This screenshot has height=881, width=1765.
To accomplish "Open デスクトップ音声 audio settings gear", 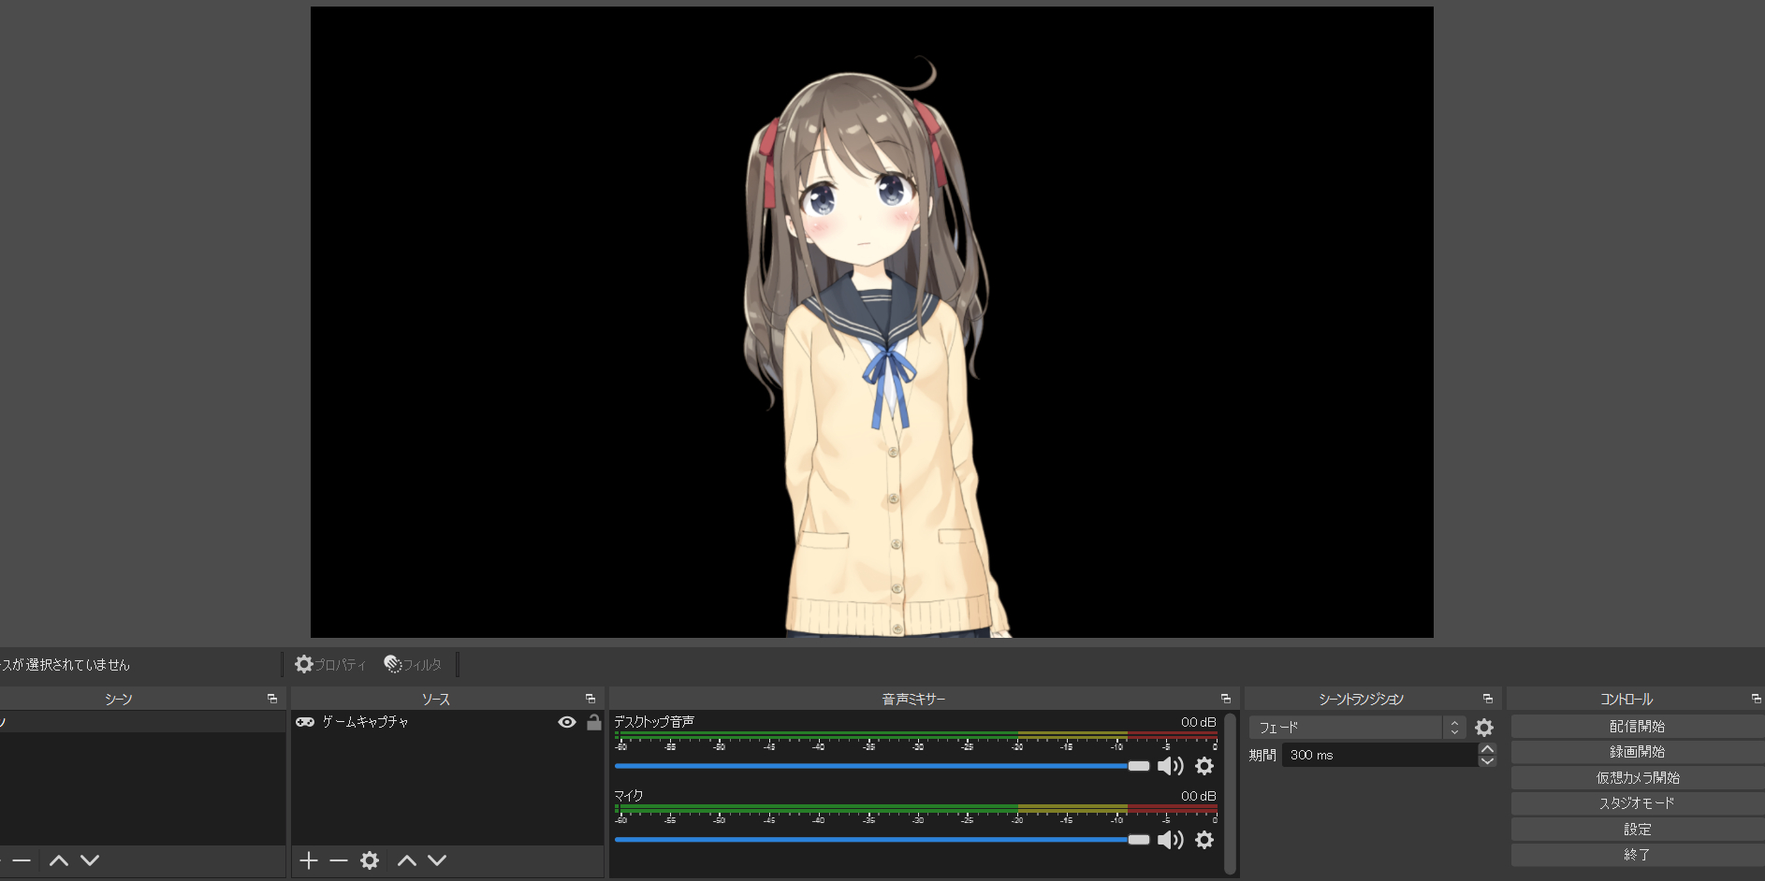I will tap(1204, 767).
